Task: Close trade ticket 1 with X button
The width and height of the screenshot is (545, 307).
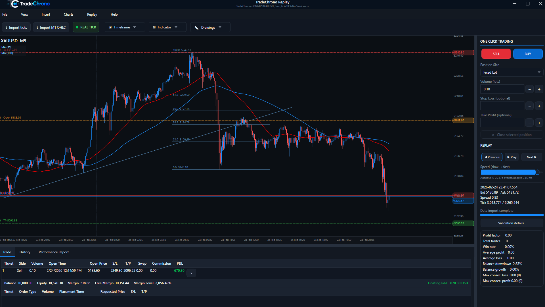Action: (x=191, y=273)
